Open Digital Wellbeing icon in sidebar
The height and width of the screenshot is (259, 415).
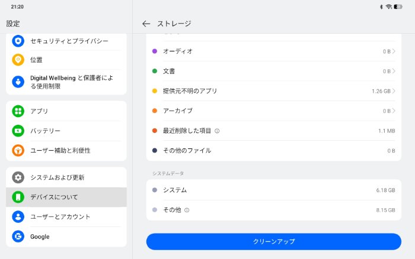[x=18, y=82]
